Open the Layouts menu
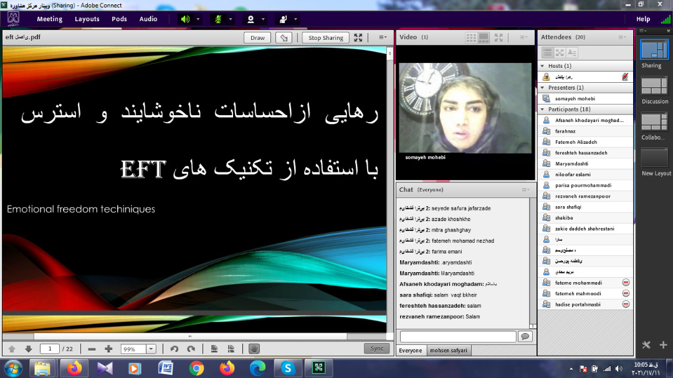Image resolution: width=673 pixels, height=378 pixels. click(87, 19)
